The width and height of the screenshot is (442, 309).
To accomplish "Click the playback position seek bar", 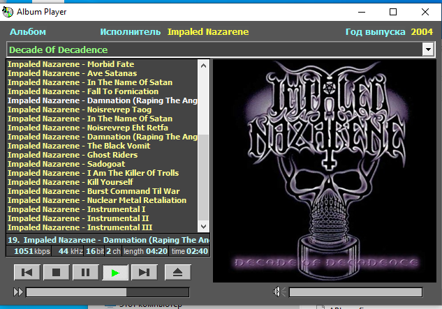I will click(x=108, y=292).
